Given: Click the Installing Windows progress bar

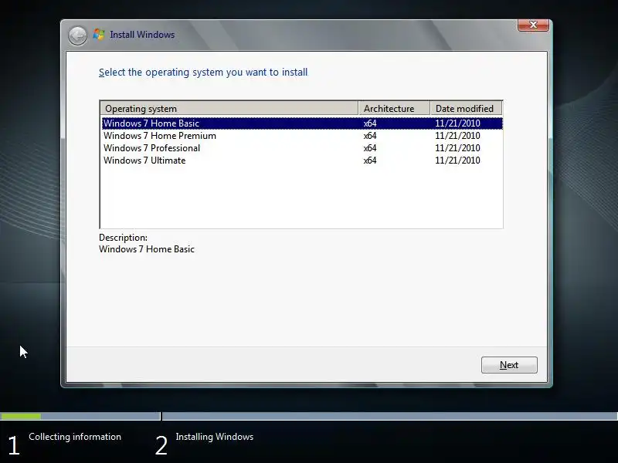Looking at the screenshot, I should click(x=390, y=416).
